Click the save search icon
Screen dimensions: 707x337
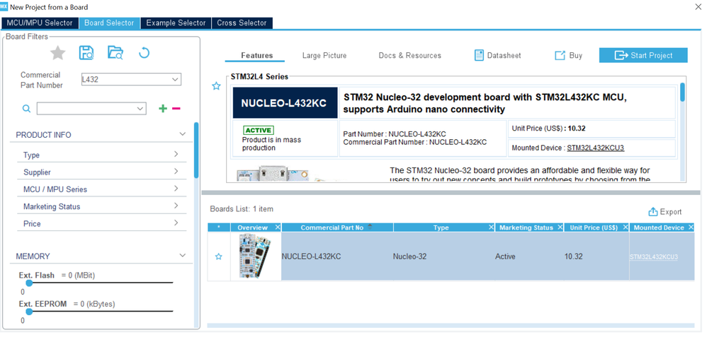(x=86, y=53)
